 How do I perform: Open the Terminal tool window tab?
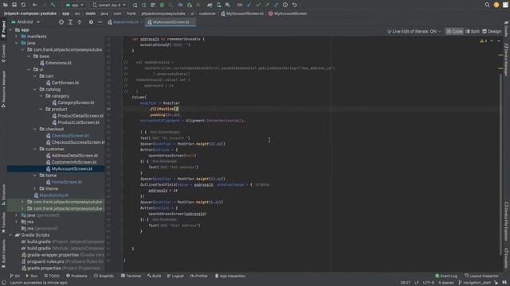tap(131, 276)
